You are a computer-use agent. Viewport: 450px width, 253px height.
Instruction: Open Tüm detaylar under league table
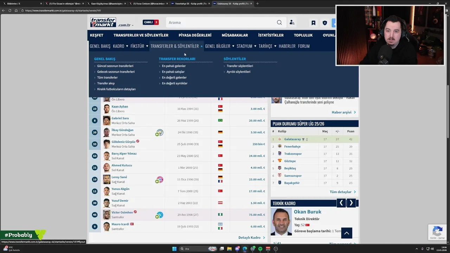point(342,192)
